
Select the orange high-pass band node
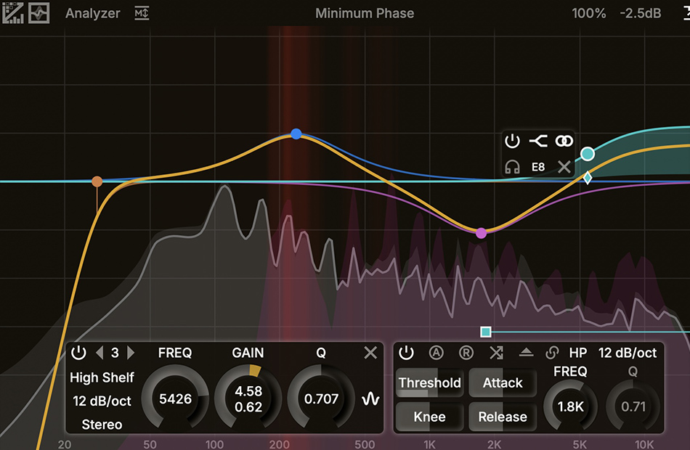[x=97, y=181]
